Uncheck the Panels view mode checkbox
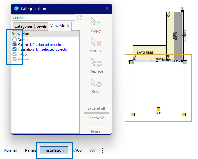The image size is (198, 159). (15, 45)
